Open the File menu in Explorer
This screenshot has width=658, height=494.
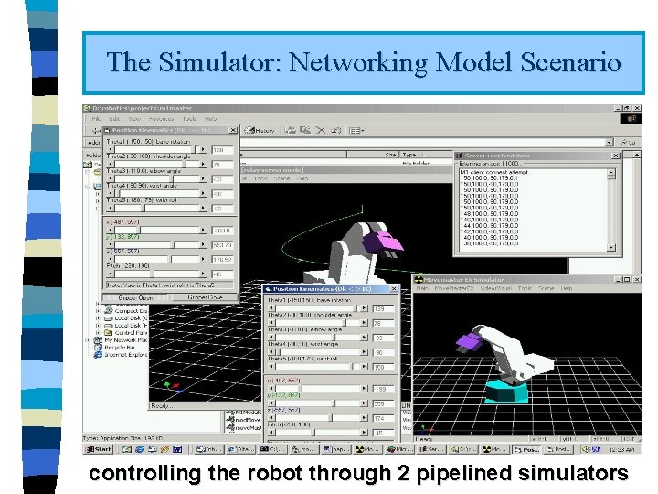click(x=96, y=119)
